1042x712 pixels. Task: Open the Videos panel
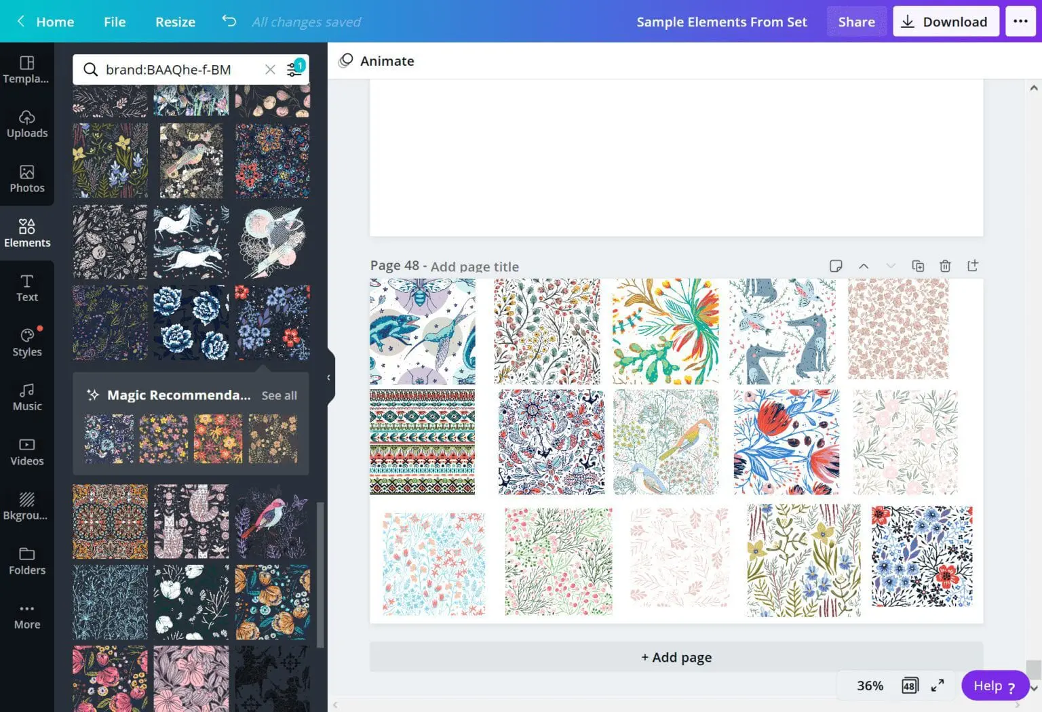27,452
